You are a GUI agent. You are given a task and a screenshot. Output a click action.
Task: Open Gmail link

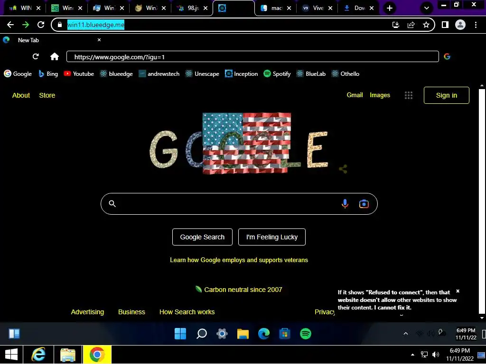tap(355, 95)
